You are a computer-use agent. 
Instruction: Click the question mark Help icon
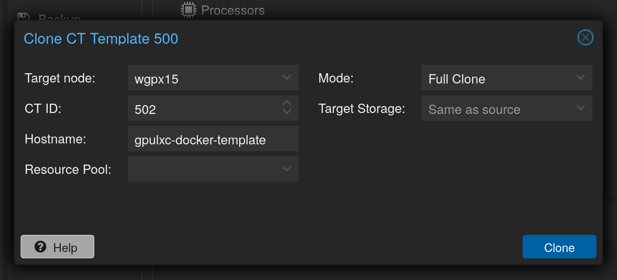tap(41, 247)
